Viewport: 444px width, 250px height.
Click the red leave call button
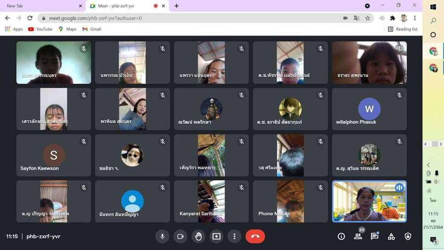pyautogui.click(x=255, y=236)
